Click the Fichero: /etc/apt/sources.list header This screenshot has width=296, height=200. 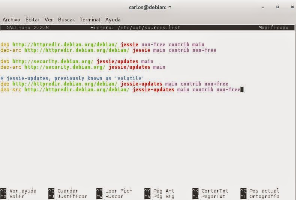click(x=135, y=27)
